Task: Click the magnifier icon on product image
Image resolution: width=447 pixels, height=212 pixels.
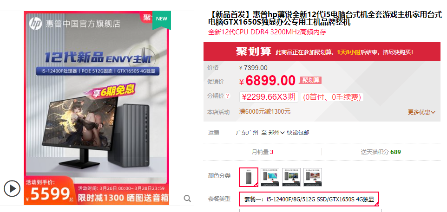Action: coord(187,199)
